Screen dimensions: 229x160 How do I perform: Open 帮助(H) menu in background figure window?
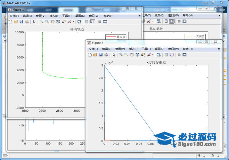point(188,15)
